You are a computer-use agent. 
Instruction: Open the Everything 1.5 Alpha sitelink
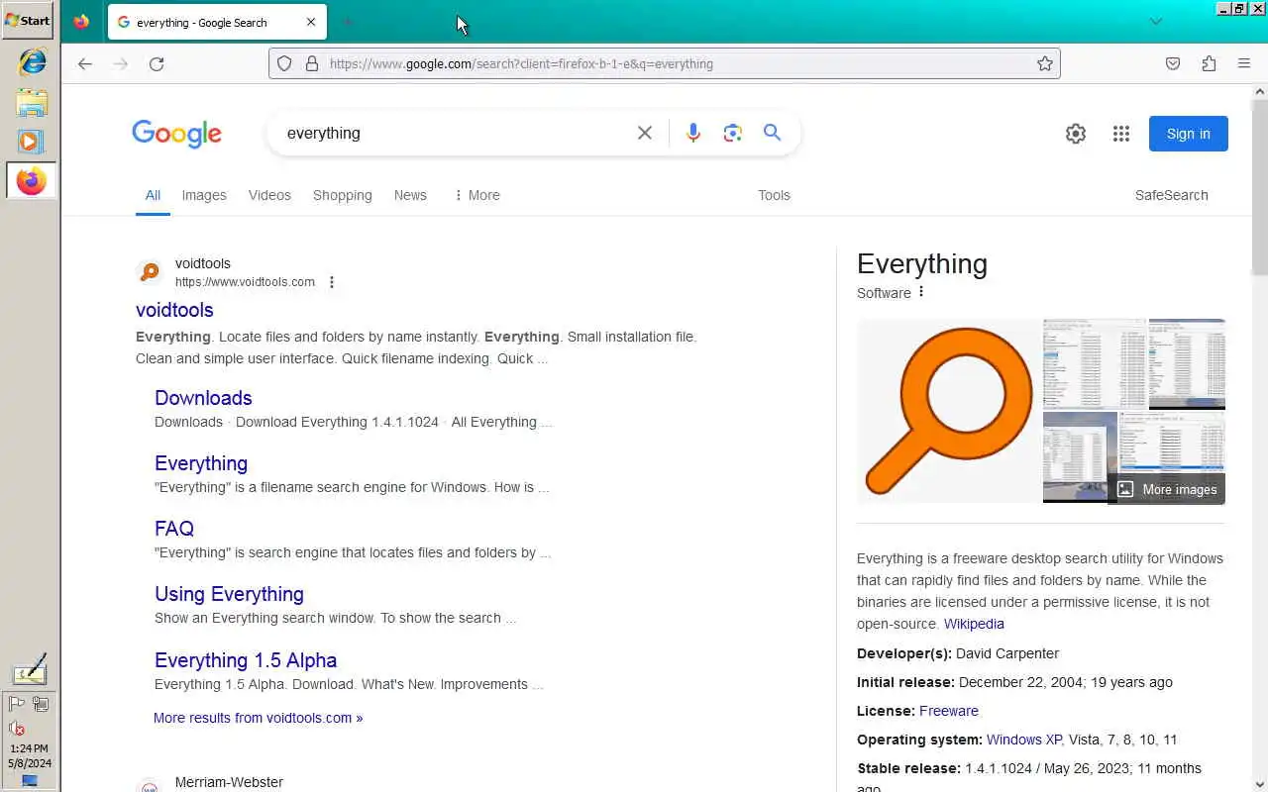coord(246,660)
